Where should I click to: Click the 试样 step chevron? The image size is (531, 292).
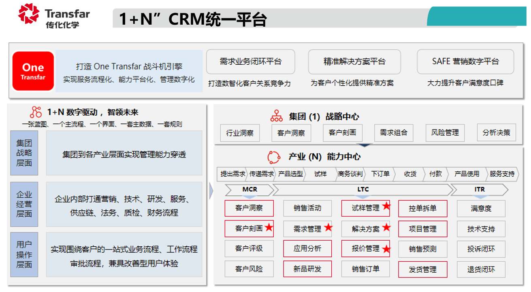pos(320,174)
